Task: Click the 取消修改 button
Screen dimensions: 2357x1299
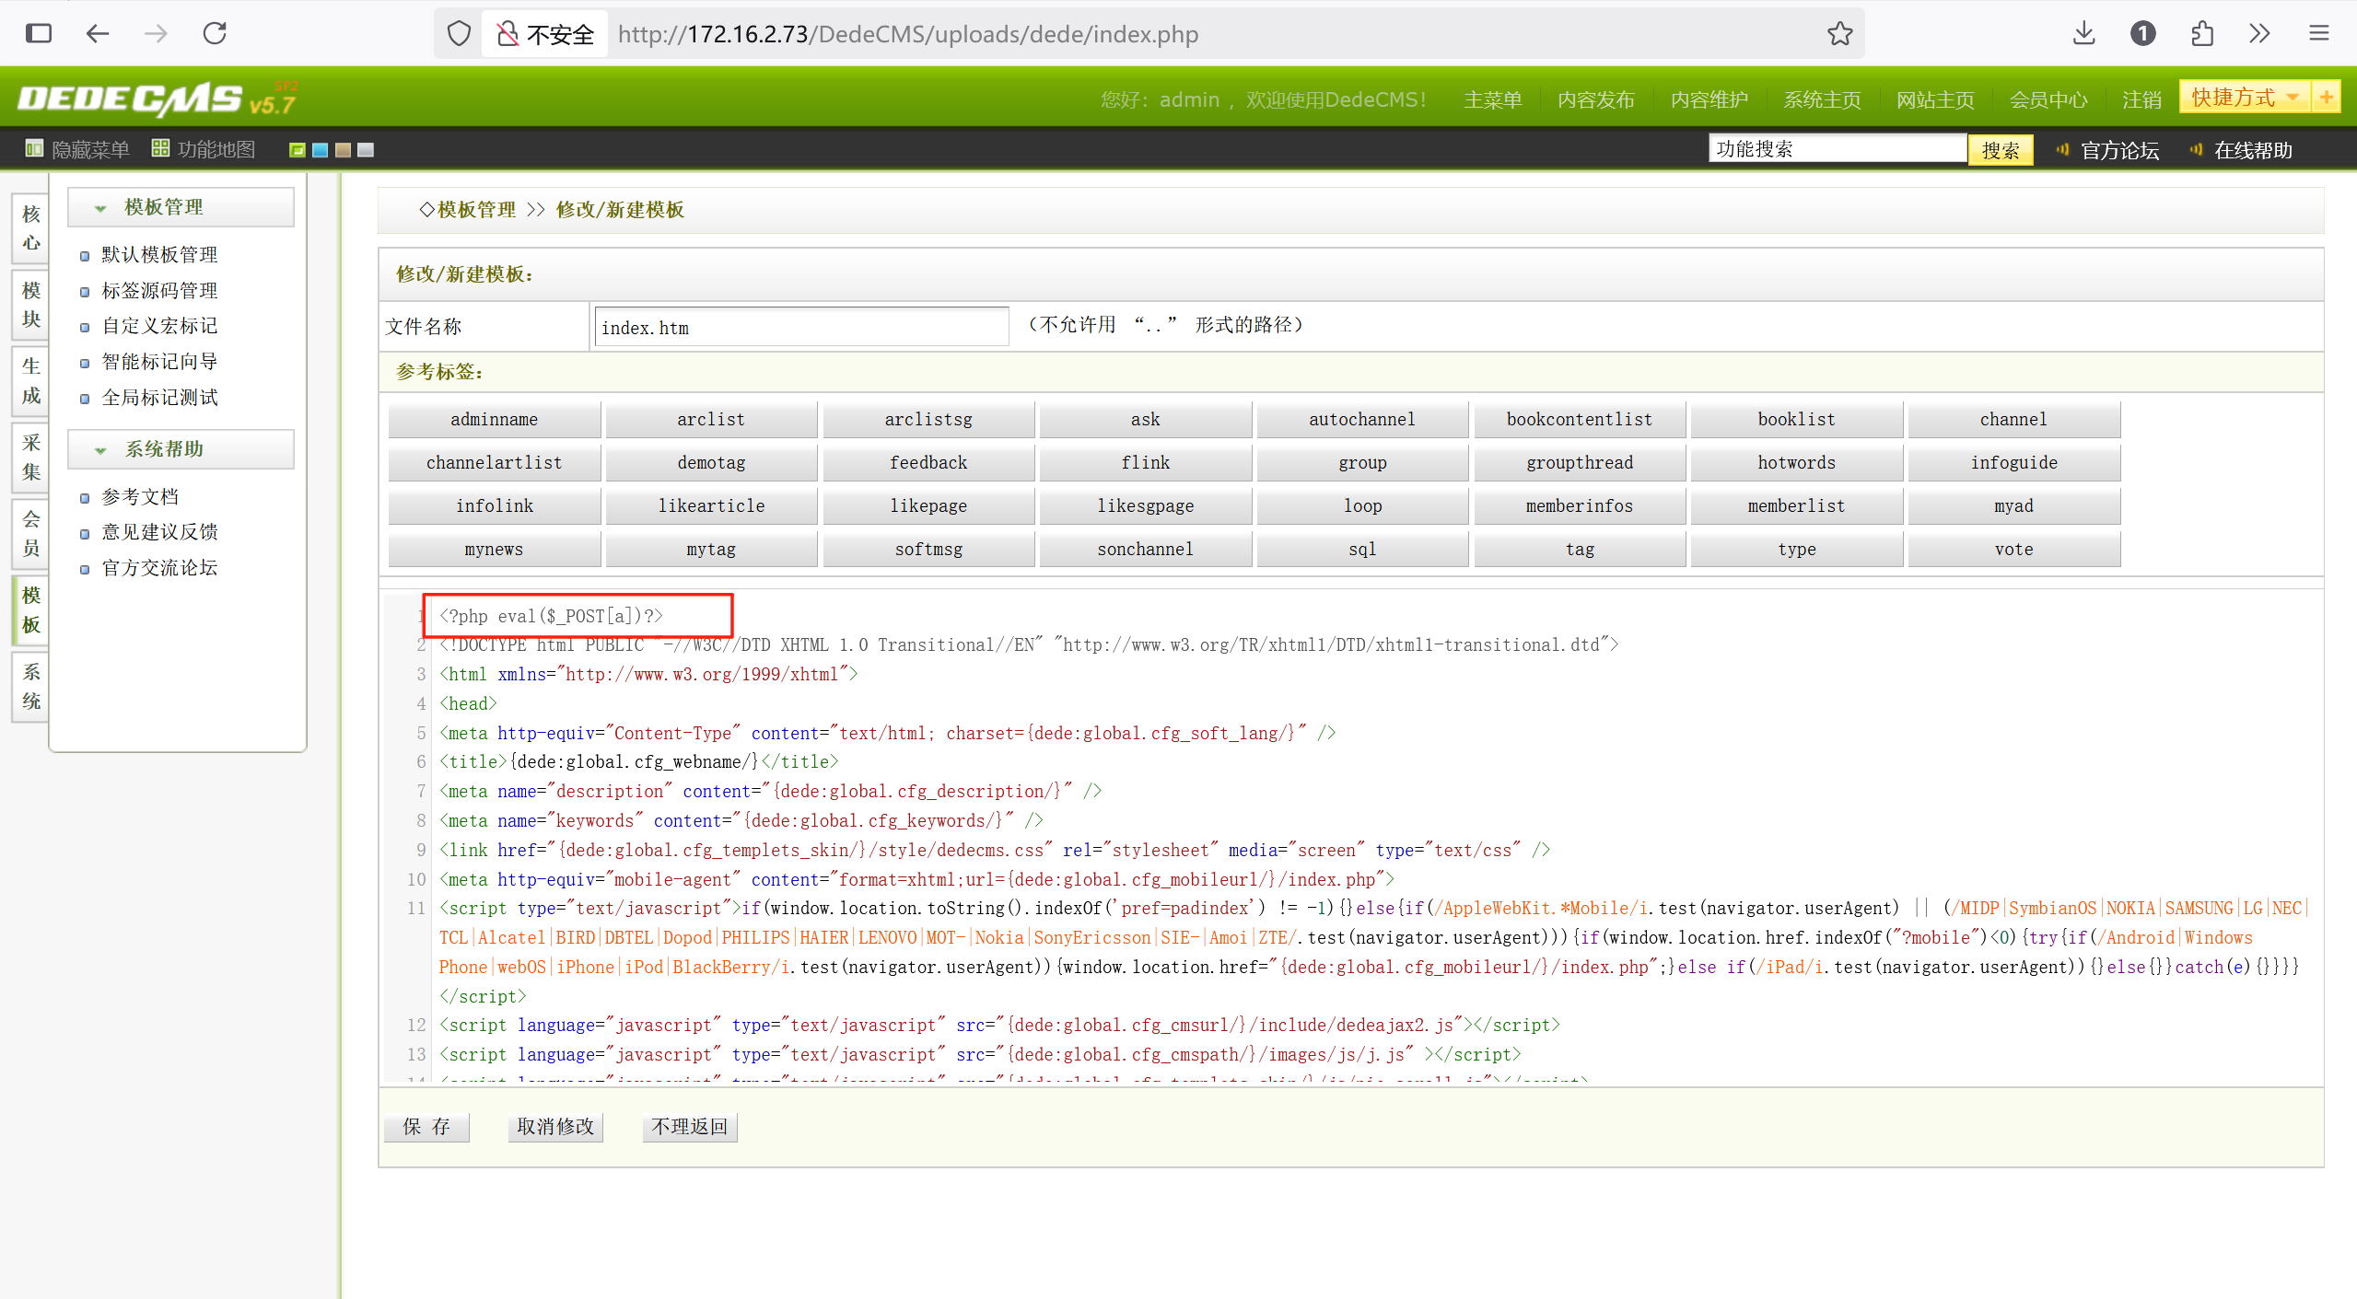Action: pyautogui.click(x=555, y=1127)
